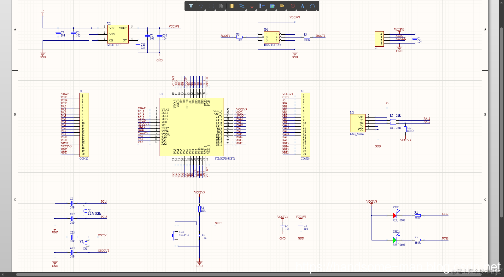Pick the red directive info tool
The width and height of the screenshot is (504, 277).
pos(292,6)
